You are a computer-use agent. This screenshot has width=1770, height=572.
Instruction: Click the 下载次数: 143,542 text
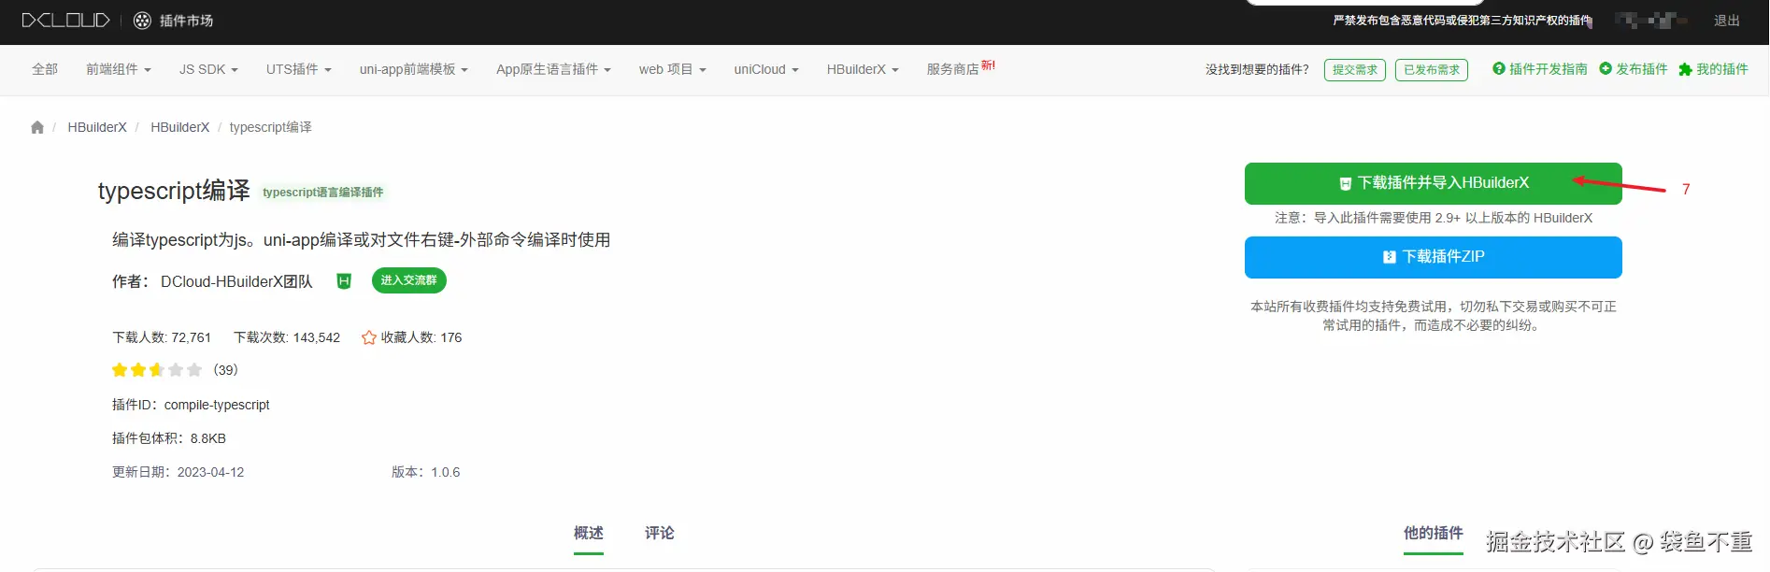tap(287, 337)
